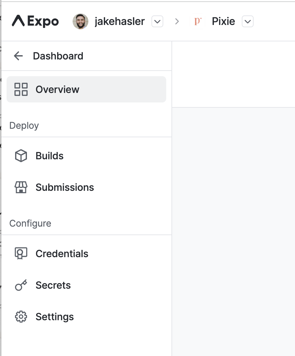The image size is (295, 356).
Task: Return to Dashboard link
Action: click(x=58, y=56)
